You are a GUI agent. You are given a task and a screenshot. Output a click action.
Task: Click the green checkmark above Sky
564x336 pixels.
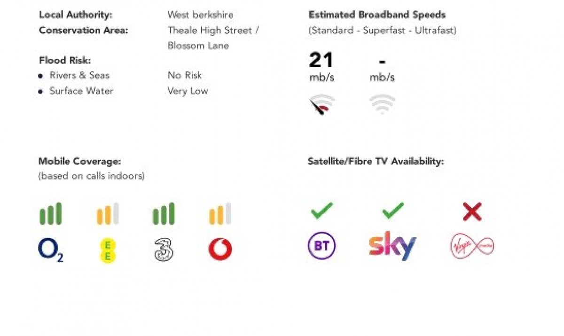tap(392, 211)
